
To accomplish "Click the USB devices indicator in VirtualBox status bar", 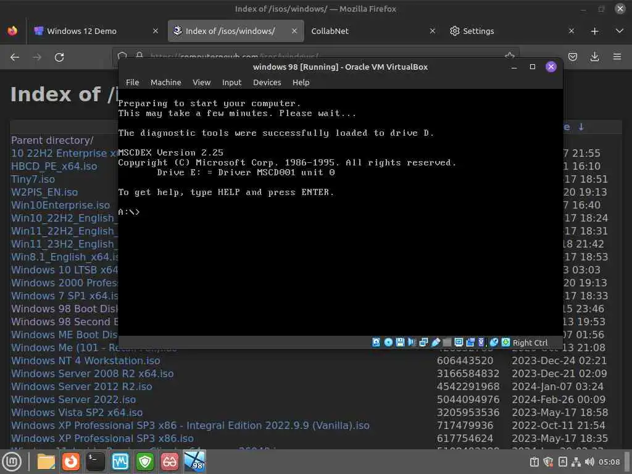I will coord(435,342).
